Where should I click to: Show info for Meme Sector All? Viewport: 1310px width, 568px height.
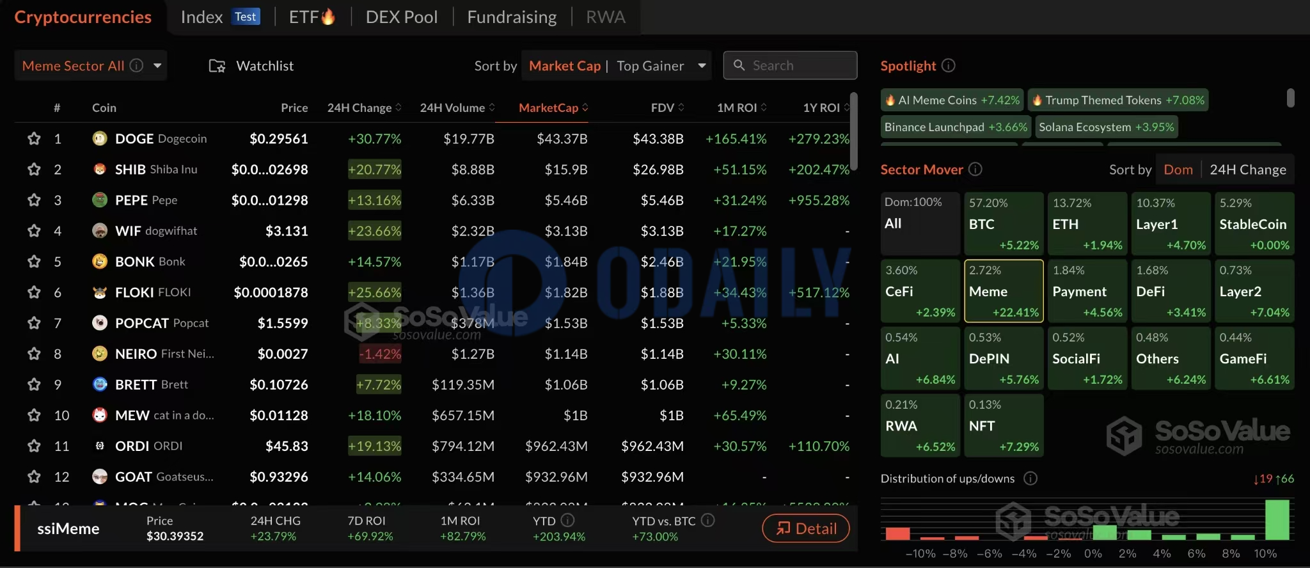coord(136,65)
